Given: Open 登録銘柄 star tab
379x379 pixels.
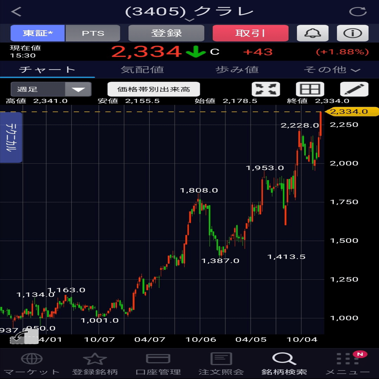Looking at the screenshot, I should click(95, 364).
